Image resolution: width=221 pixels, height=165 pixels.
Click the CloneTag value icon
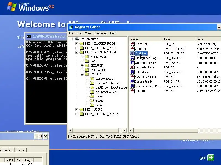coord(132,48)
